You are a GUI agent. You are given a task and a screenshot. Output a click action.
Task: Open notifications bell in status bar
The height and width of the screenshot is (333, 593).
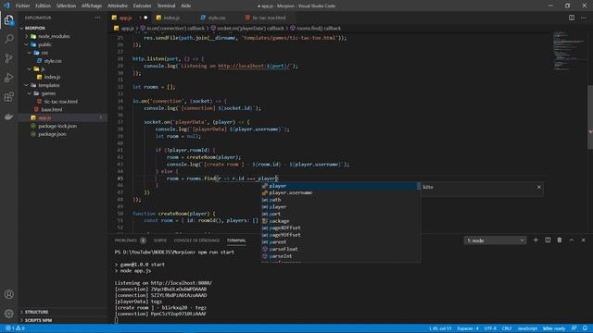pos(585,328)
